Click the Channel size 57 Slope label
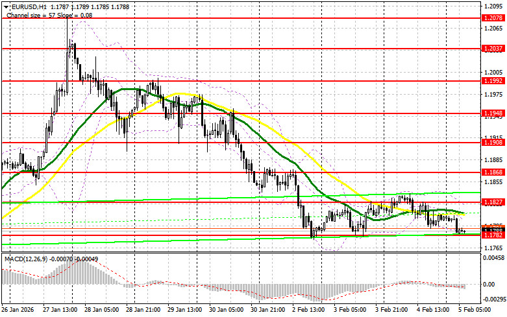This screenshot has width=507, height=317. (x=49, y=15)
